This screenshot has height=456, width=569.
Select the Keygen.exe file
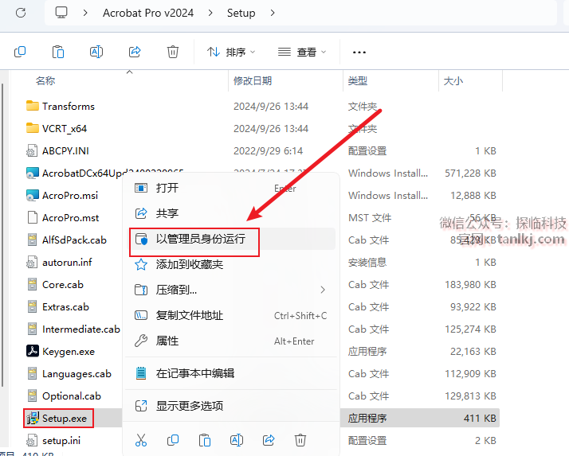point(69,352)
